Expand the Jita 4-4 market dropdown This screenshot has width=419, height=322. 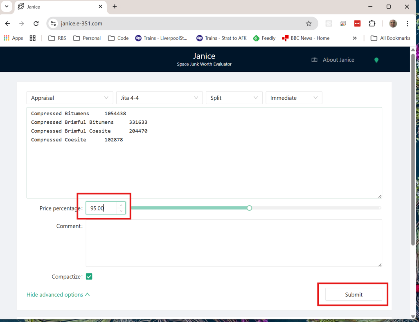[x=159, y=98]
